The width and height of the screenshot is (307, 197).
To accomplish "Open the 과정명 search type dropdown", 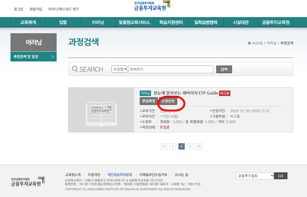I will click(x=119, y=69).
